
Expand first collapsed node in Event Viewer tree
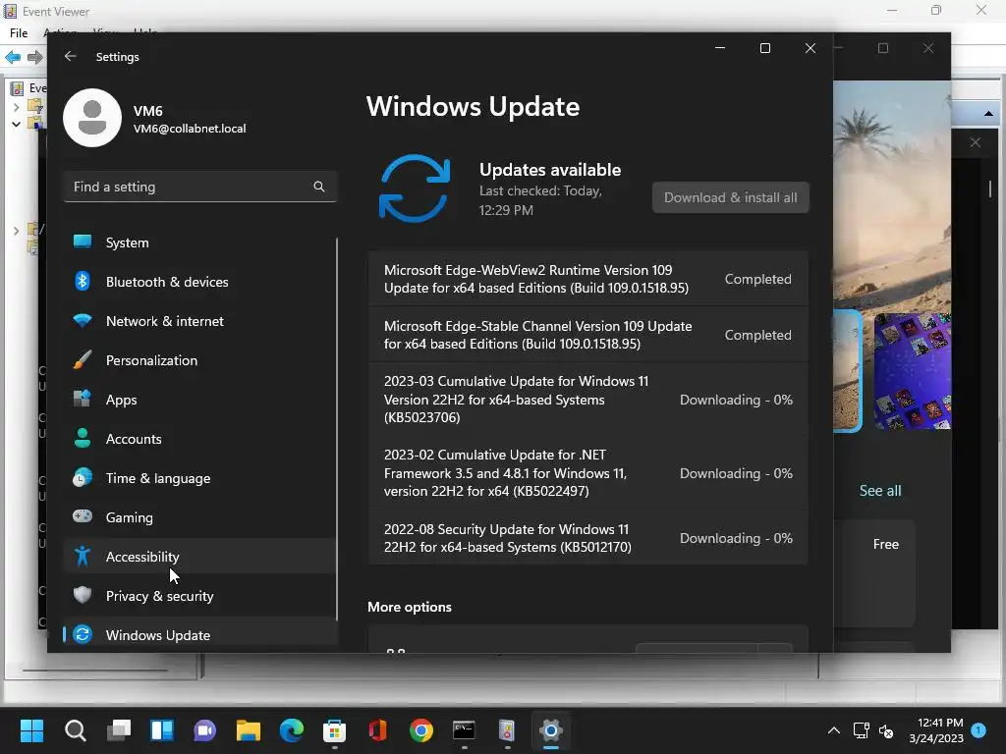16,107
